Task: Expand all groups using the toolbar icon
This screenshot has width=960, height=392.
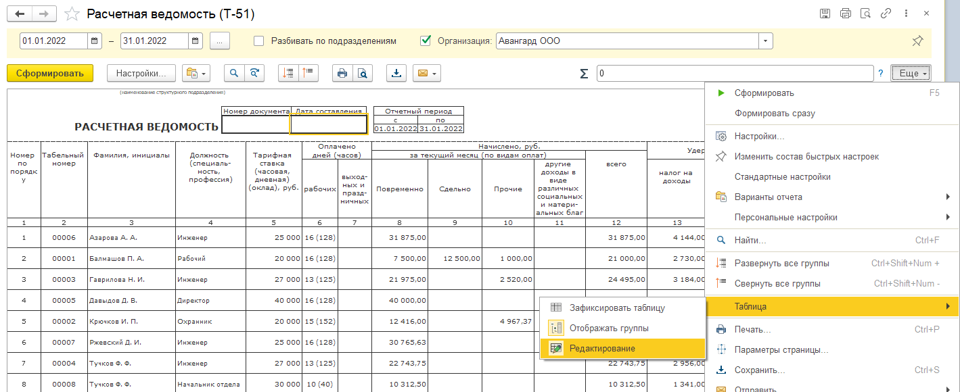Action: click(288, 74)
